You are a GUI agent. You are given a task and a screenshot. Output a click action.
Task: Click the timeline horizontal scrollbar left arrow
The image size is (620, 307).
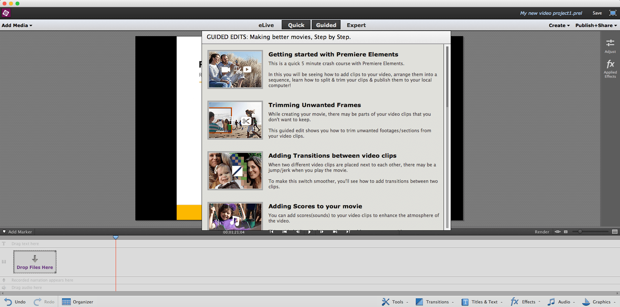[2, 293]
